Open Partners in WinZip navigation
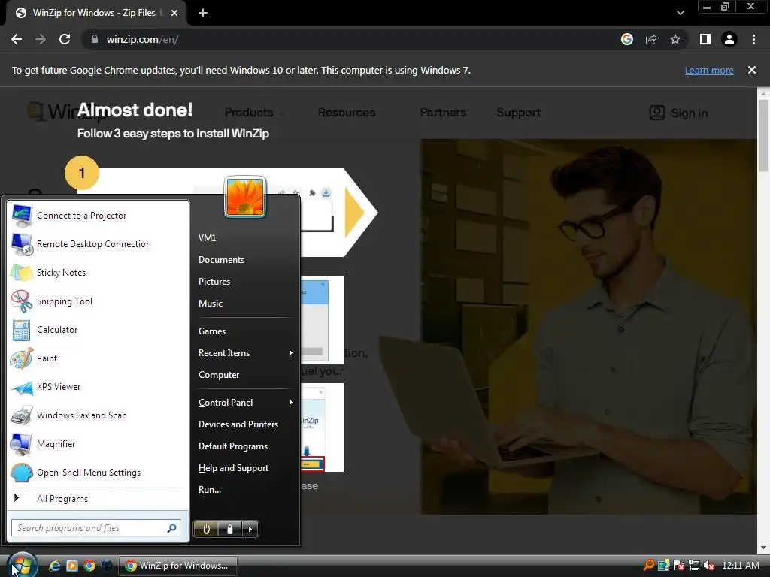The image size is (770, 577). (x=443, y=113)
